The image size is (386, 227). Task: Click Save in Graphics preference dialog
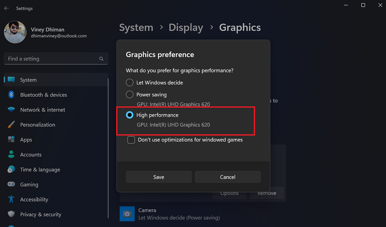coord(159,177)
